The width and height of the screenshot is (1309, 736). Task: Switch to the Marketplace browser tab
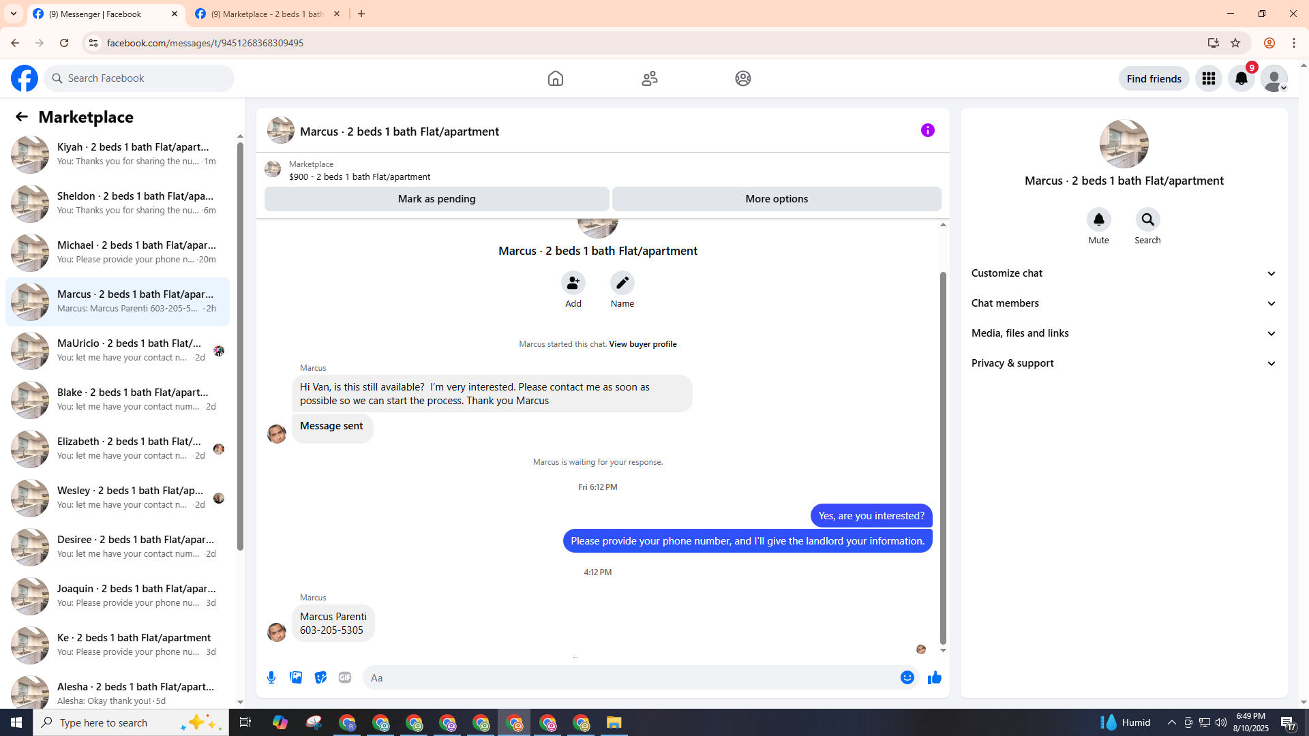coord(267,14)
